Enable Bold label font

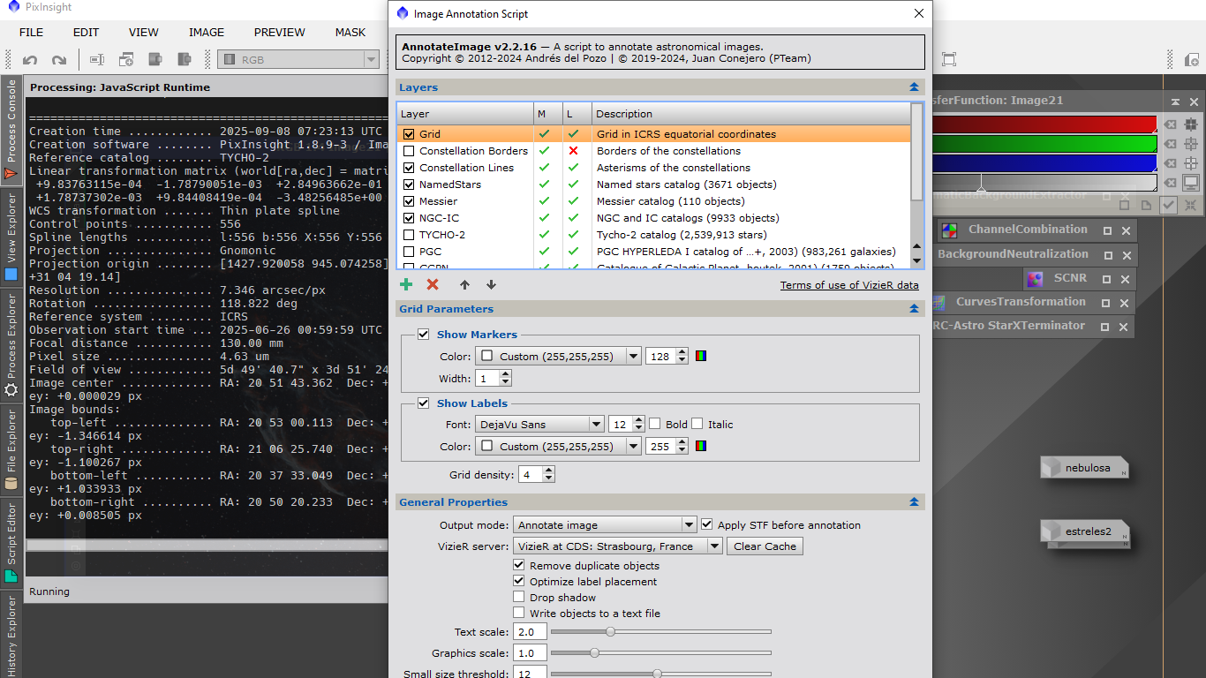[655, 425]
